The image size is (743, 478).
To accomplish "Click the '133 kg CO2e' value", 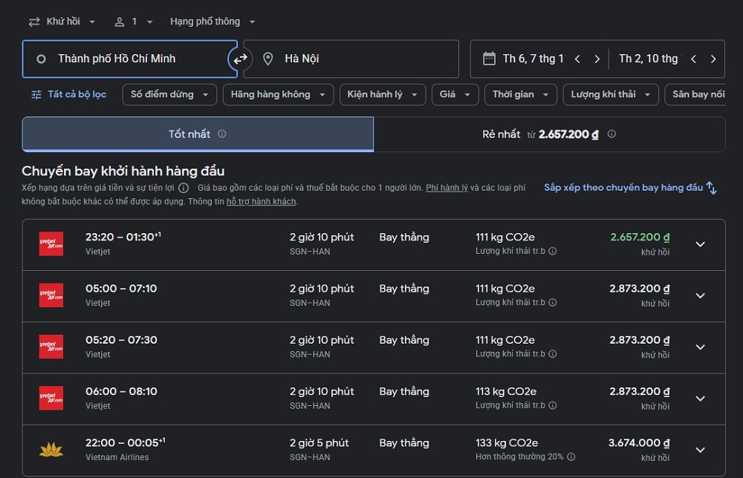I will [507, 443].
